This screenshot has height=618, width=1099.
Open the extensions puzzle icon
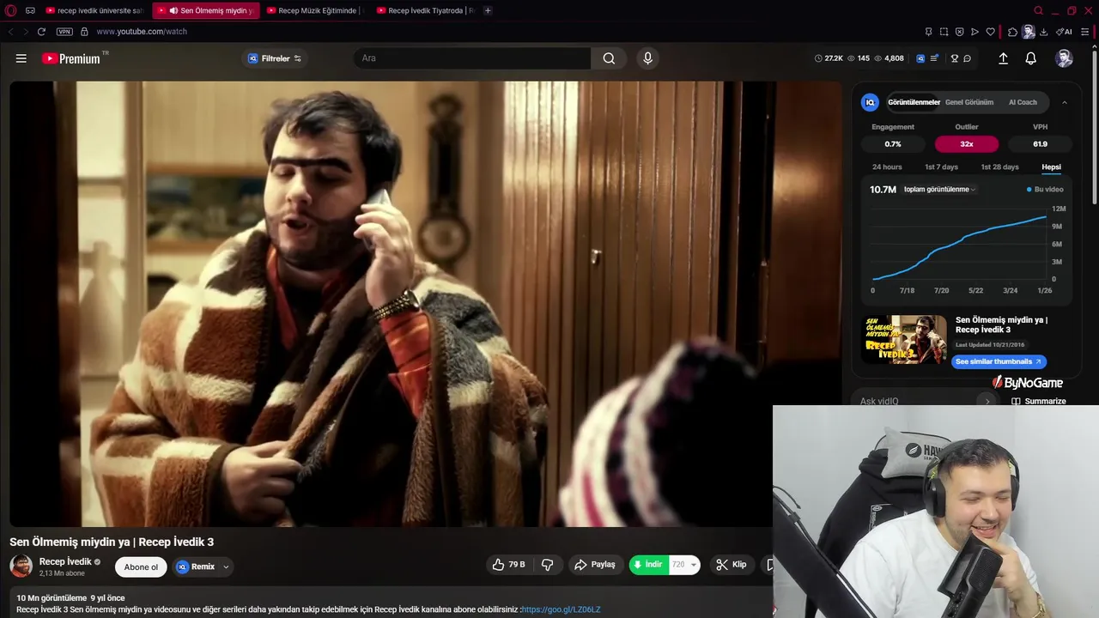1012,32
